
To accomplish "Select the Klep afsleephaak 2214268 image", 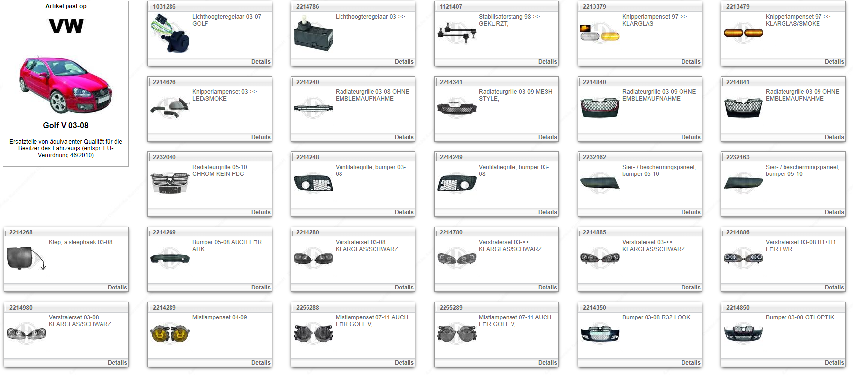I will point(26,259).
